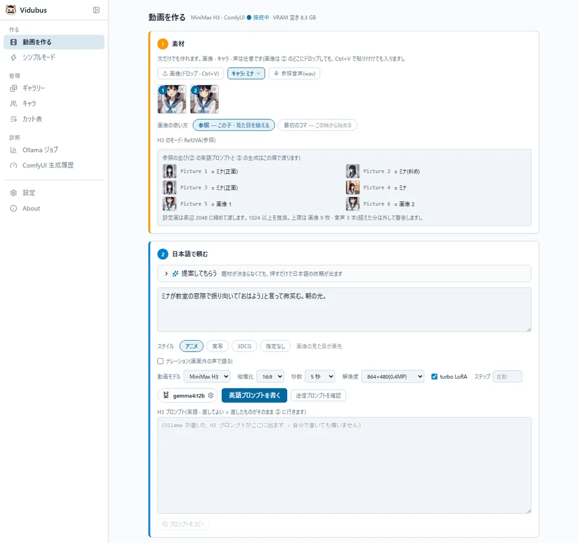Remove uploaded image 2 with its X

[x=214, y=89]
